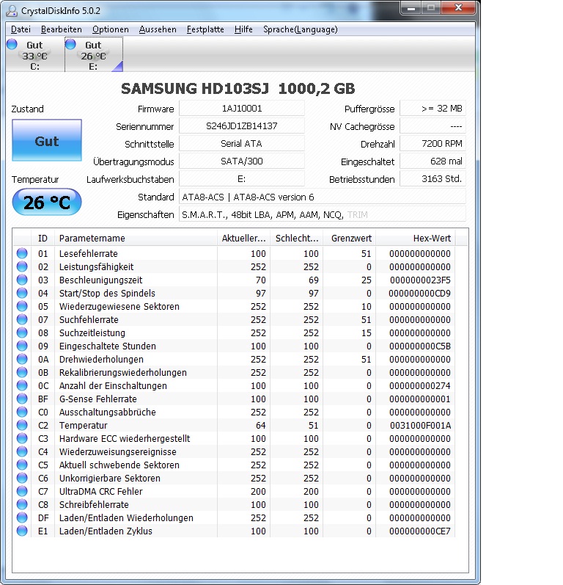563x585 pixels.
Task: Click status orb beside Rekalibrierungswiederholungen
Action: [22, 372]
